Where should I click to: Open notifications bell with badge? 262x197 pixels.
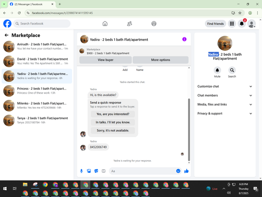pos(242,24)
